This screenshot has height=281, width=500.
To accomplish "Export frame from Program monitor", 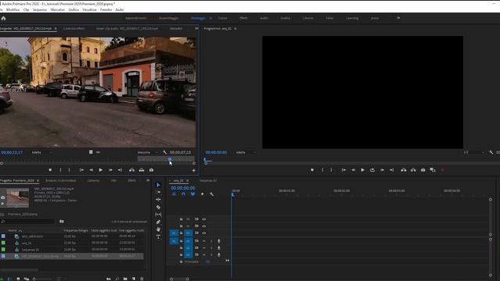I will pyautogui.click(x=423, y=170).
